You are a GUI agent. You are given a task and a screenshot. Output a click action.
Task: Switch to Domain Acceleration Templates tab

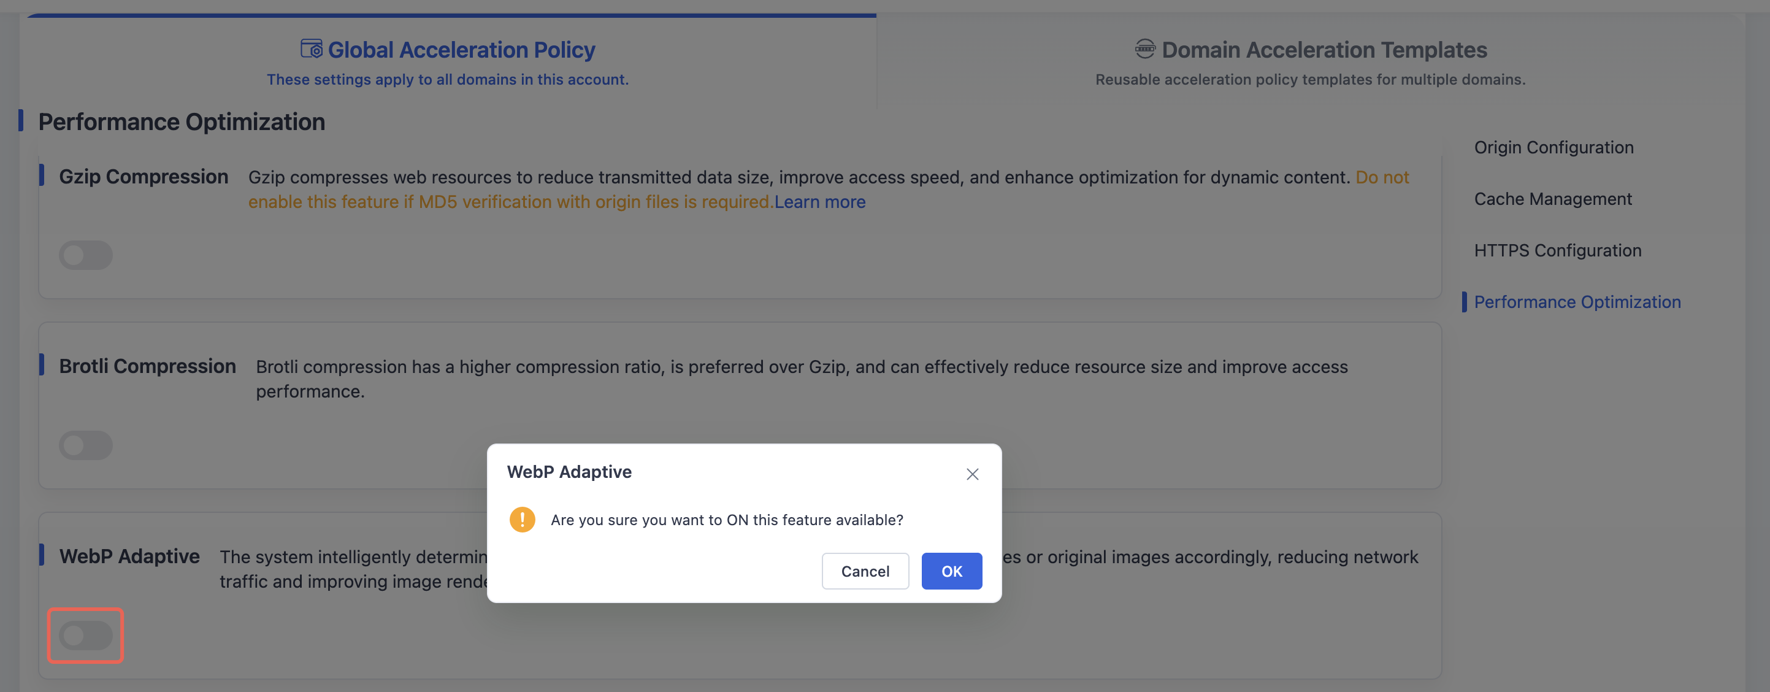coord(1310,62)
